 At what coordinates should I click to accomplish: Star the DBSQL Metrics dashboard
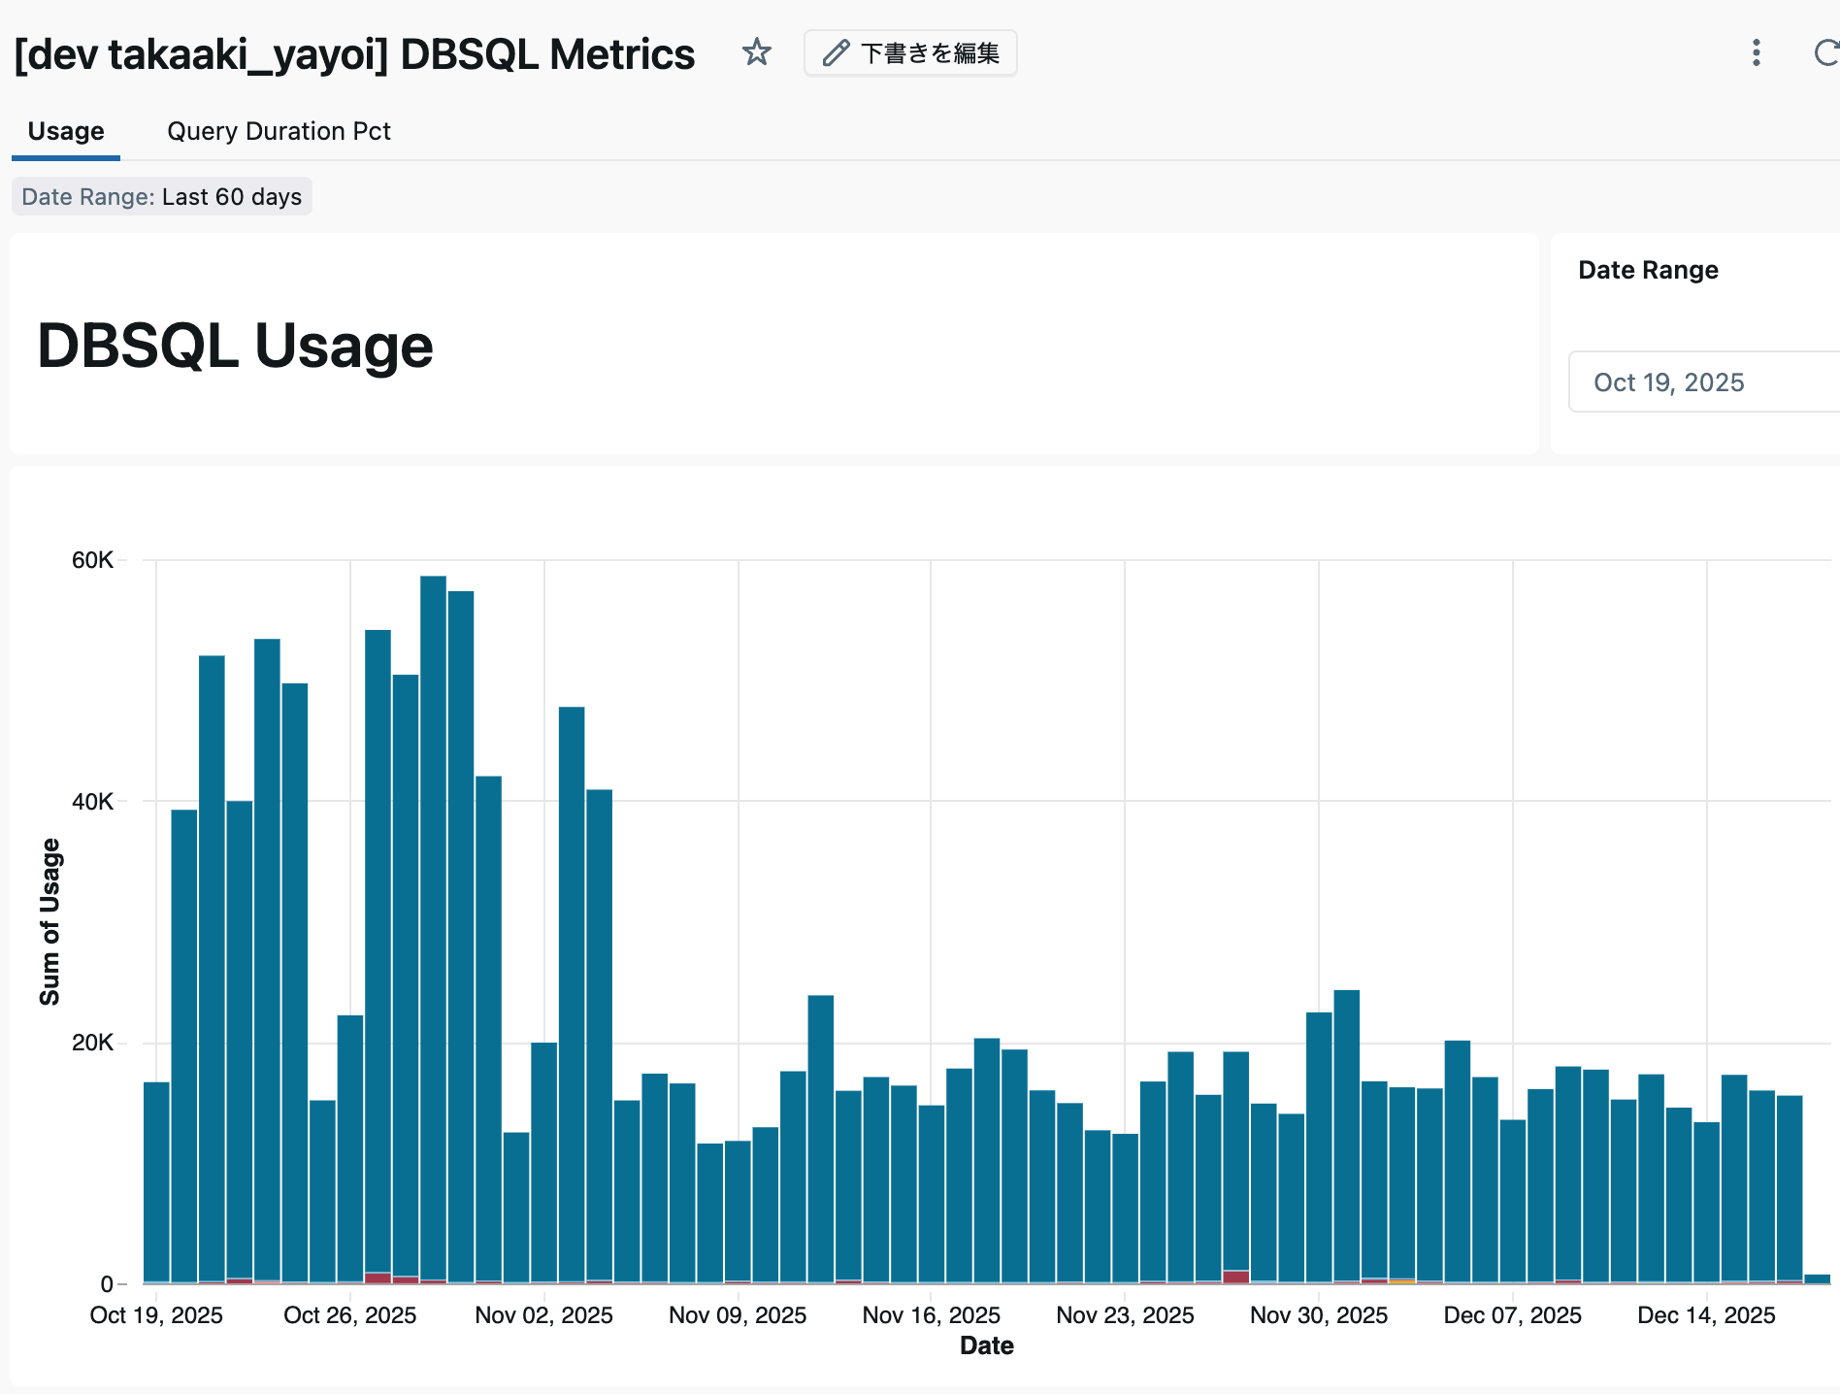point(757,53)
